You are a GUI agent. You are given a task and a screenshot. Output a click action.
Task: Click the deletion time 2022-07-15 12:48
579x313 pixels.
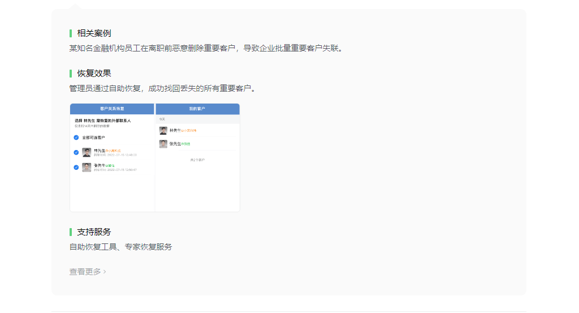115,155
